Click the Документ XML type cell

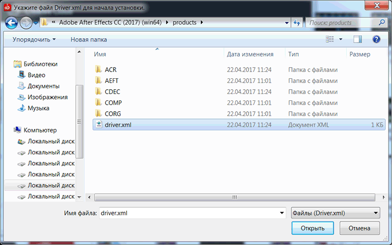point(309,125)
